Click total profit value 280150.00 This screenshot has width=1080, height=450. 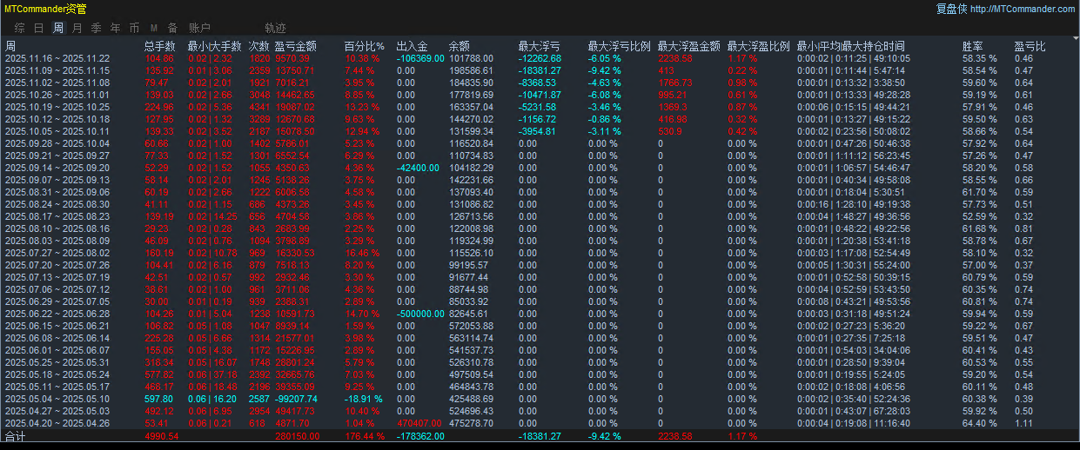[x=299, y=436]
